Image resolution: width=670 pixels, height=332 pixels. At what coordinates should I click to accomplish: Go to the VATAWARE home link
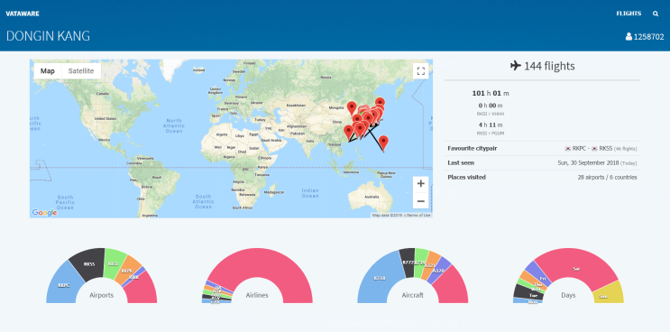tap(23, 14)
